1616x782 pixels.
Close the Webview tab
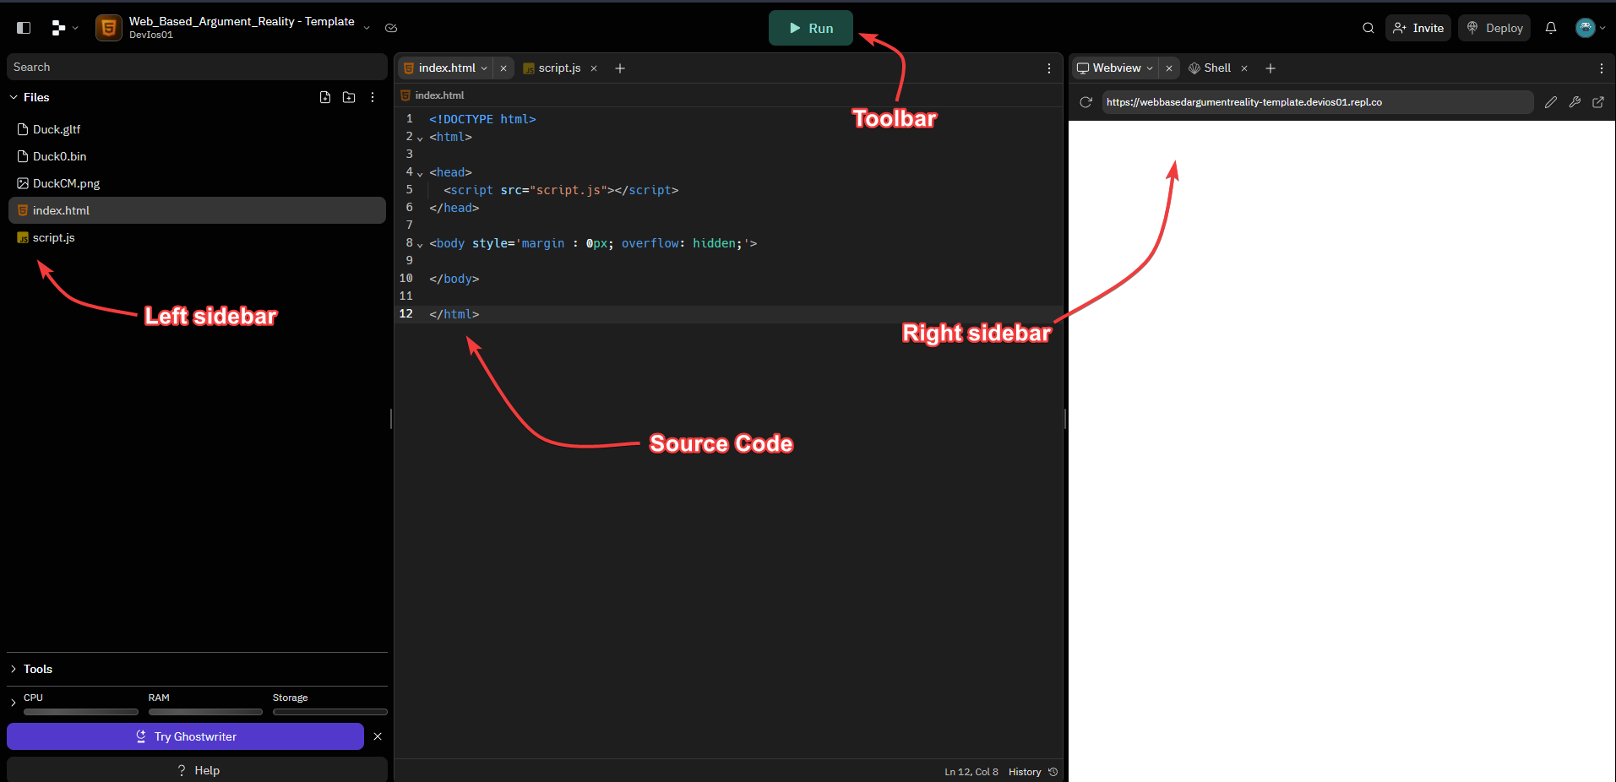[x=1169, y=68]
